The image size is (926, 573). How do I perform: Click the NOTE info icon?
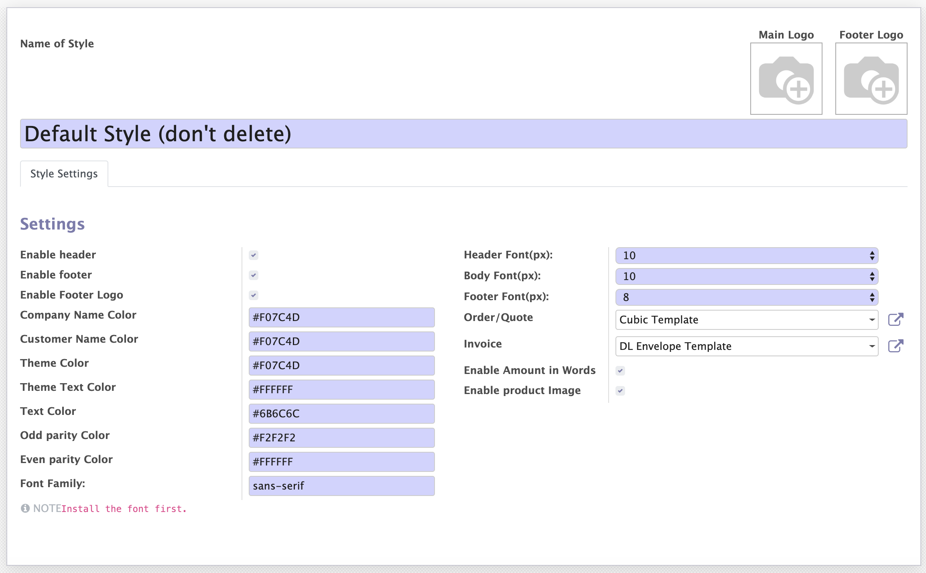(25, 508)
